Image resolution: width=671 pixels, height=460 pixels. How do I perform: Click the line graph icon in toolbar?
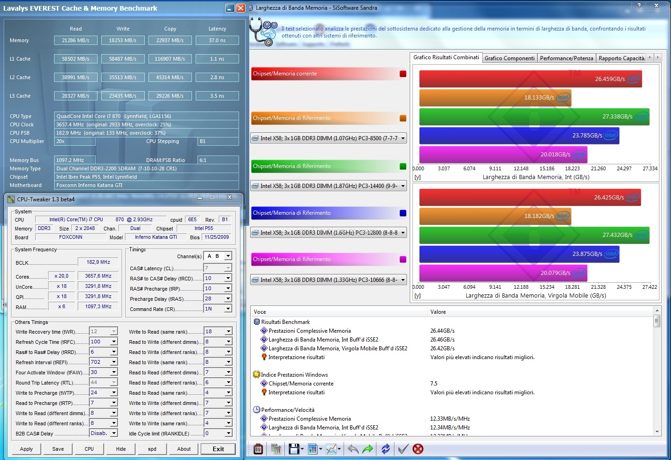[331, 449]
